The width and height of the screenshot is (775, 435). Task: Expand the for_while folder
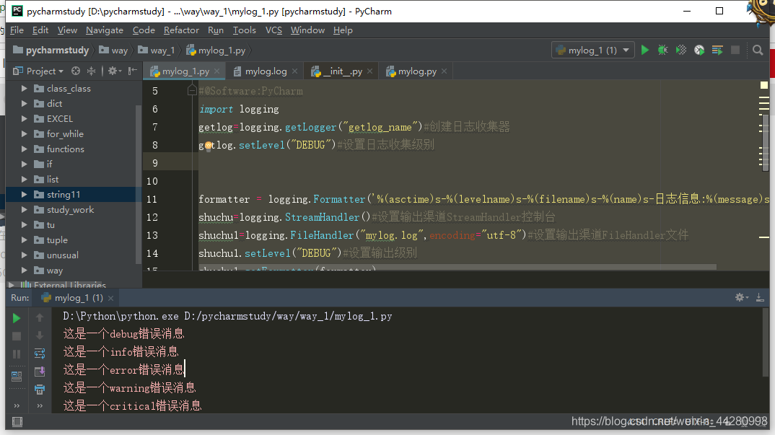(24, 134)
